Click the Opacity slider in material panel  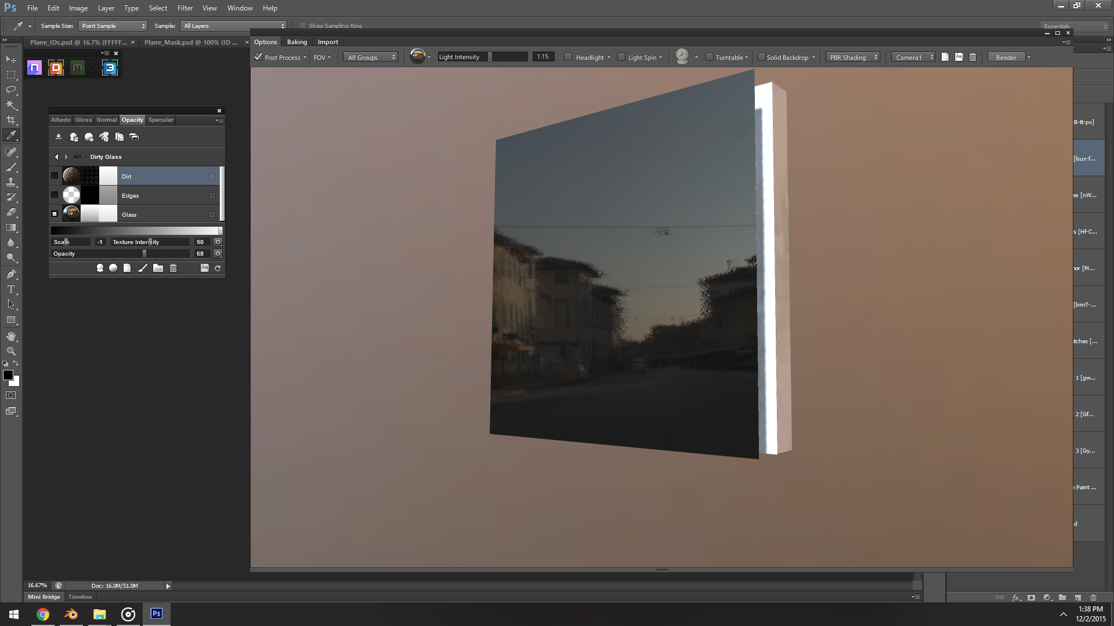[x=144, y=253]
